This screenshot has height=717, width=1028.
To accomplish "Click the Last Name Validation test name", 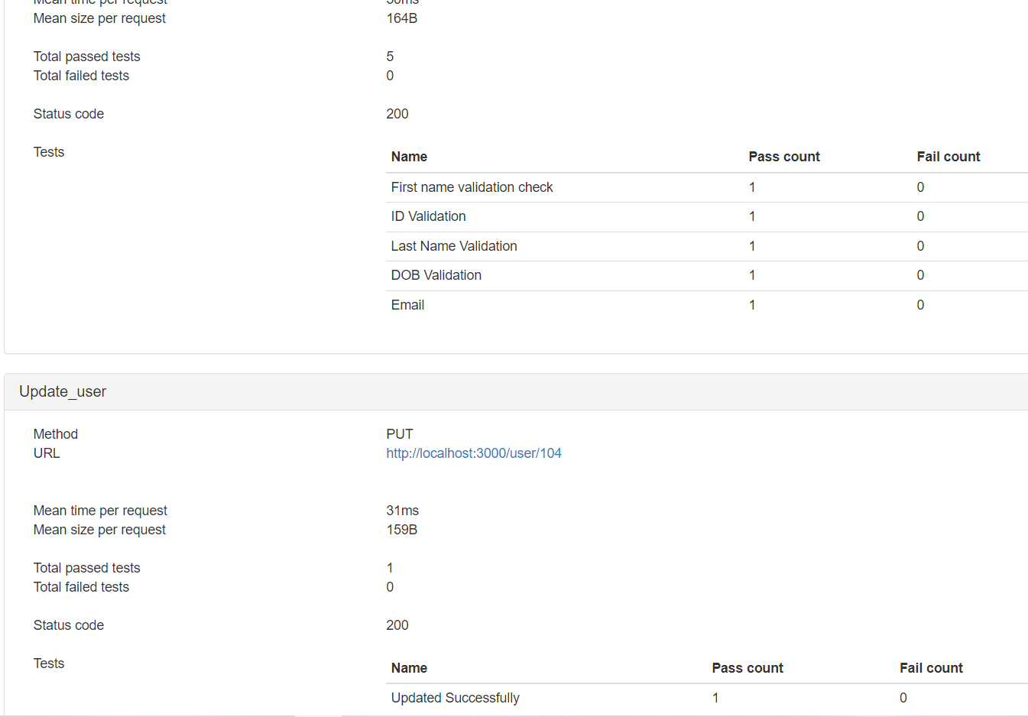I will click(x=454, y=246).
